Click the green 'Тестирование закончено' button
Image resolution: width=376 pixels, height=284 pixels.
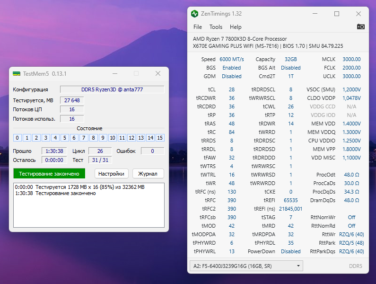click(49, 174)
